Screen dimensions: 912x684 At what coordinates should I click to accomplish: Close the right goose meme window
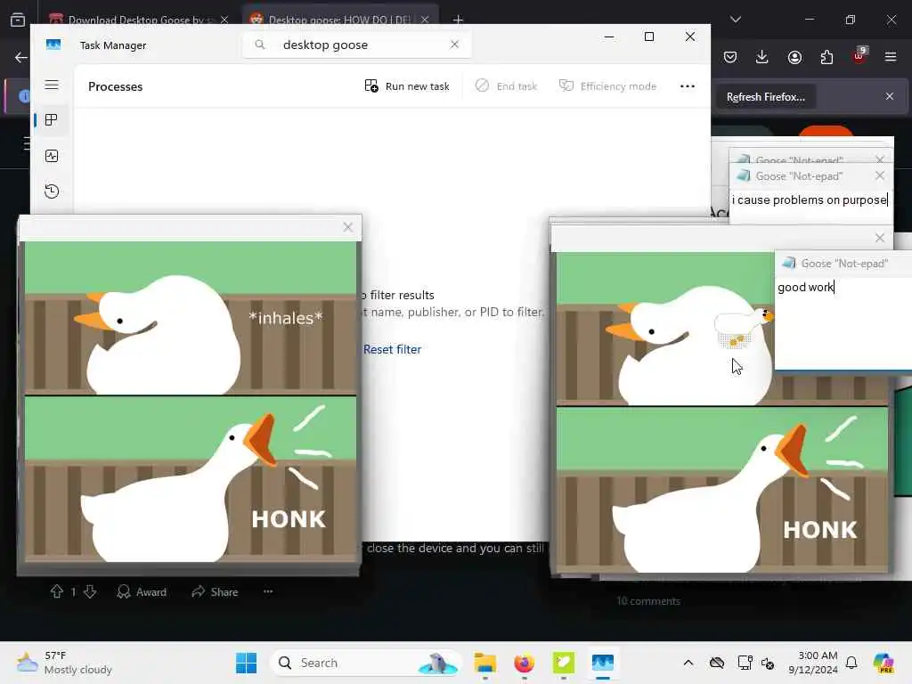879,238
